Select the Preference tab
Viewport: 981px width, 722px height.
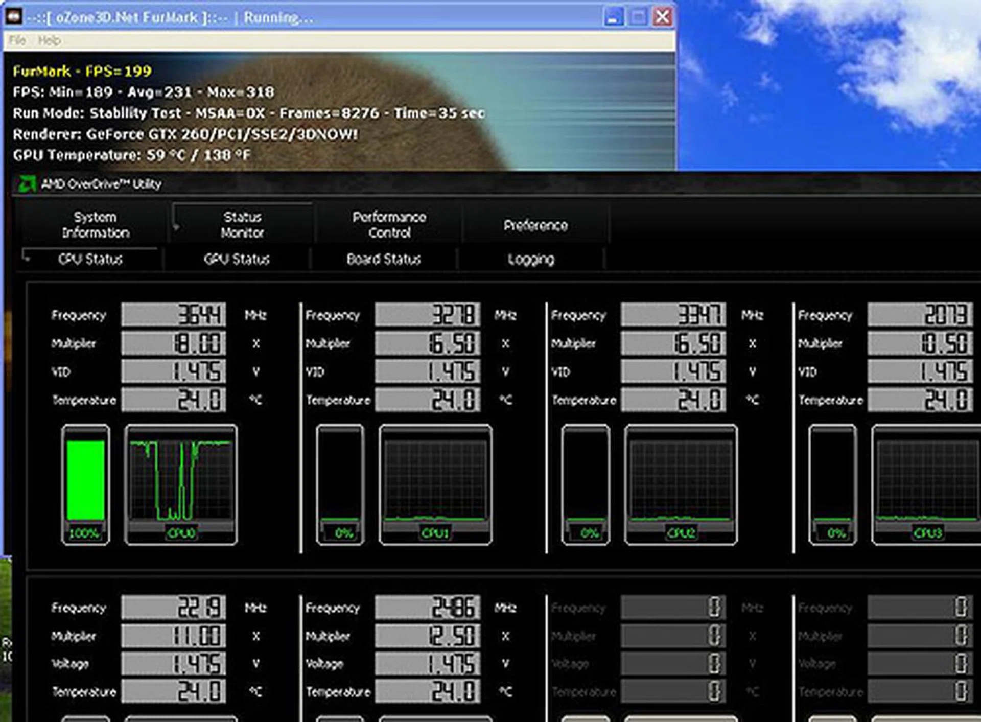point(535,225)
